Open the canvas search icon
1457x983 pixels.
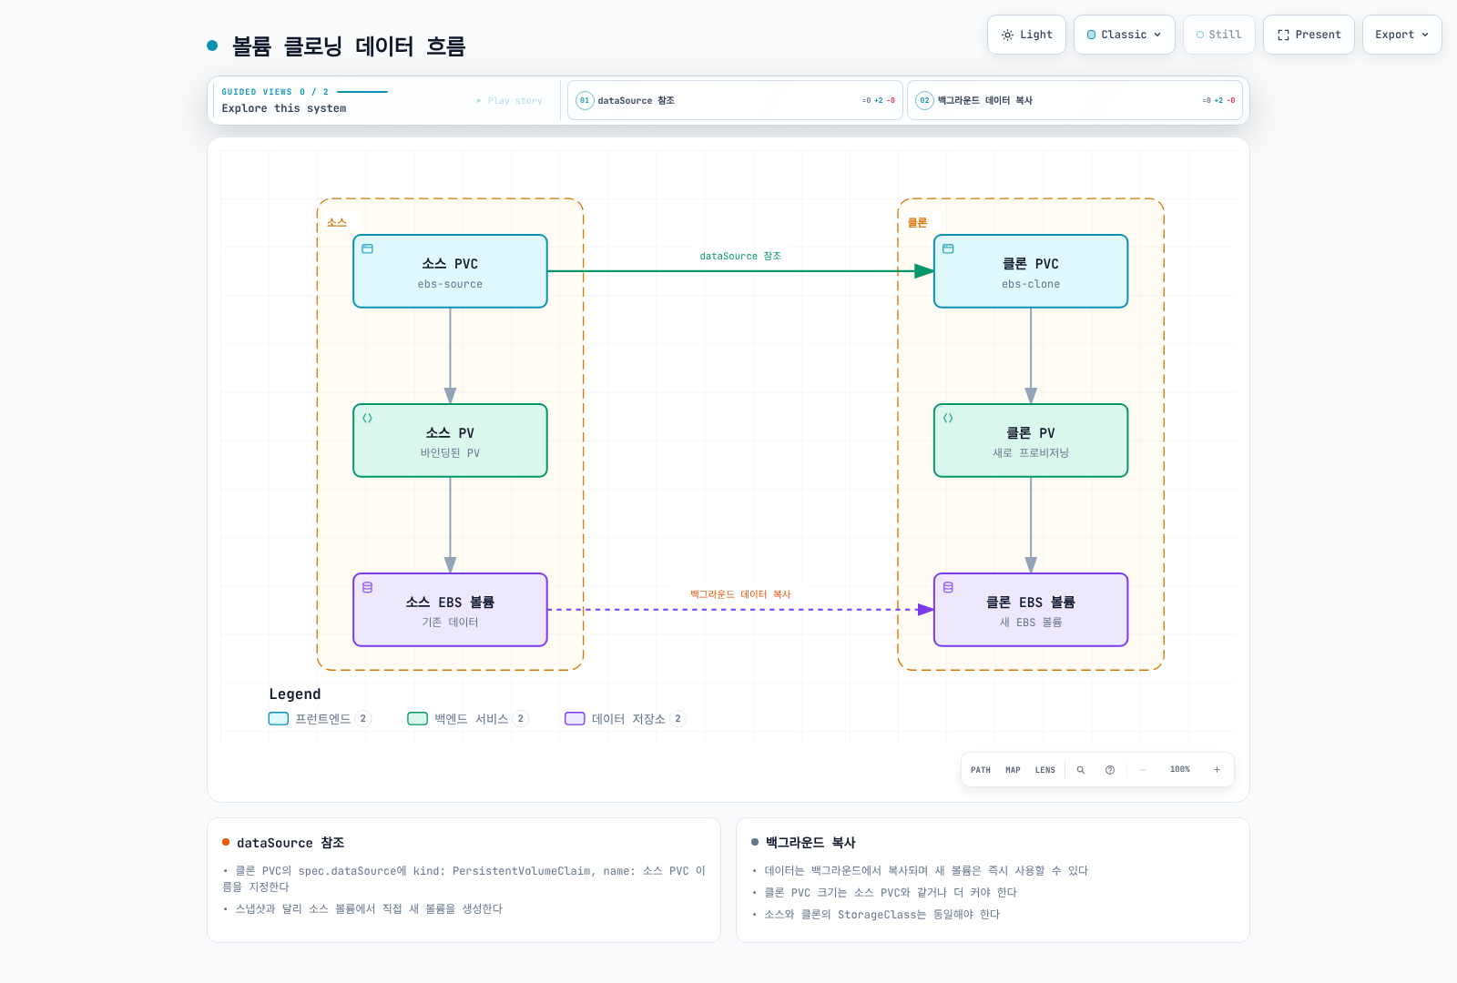(x=1081, y=770)
